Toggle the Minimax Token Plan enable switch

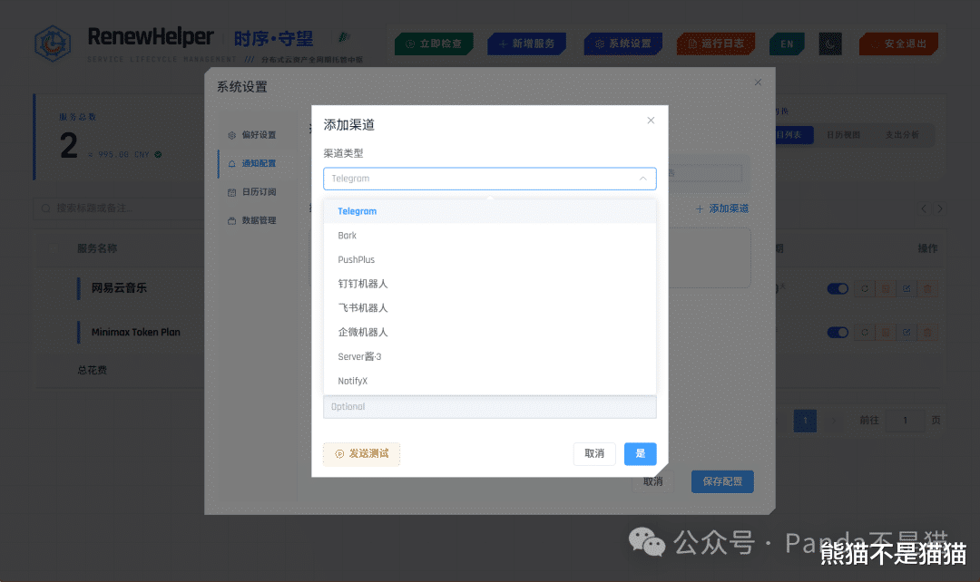838,332
